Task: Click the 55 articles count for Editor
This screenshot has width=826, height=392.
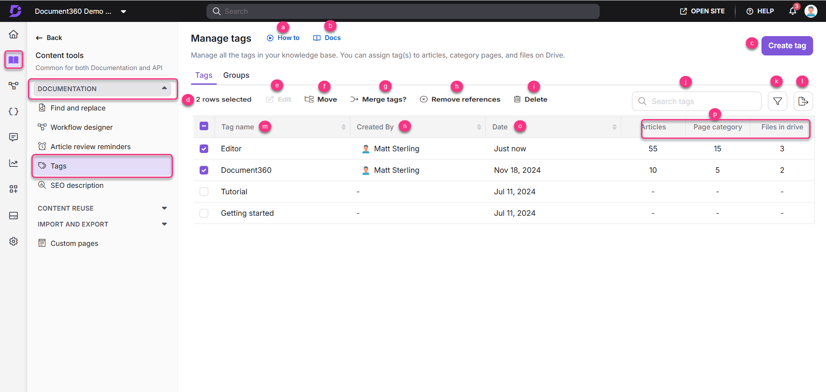Action: tap(653, 149)
